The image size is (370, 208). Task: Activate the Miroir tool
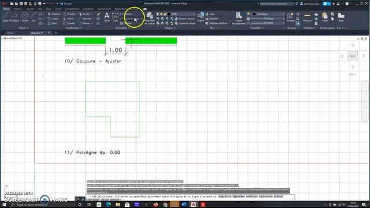(68, 18)
